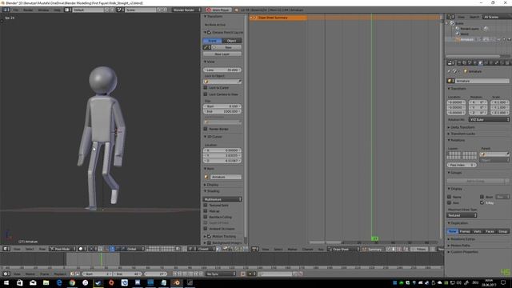The height and width of the screenshot is (288, 512).
Task: Toggle Lock Camera to View checkbox
Action: coord(206,94)
